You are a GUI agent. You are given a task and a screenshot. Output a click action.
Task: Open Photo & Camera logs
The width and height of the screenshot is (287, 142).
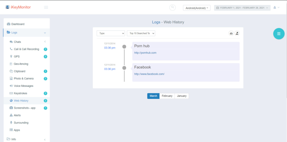click(x=24, y=78)
